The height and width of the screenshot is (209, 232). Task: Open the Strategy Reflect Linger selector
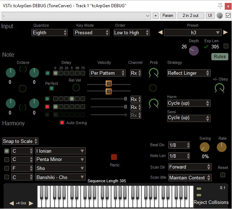point(189,73)
